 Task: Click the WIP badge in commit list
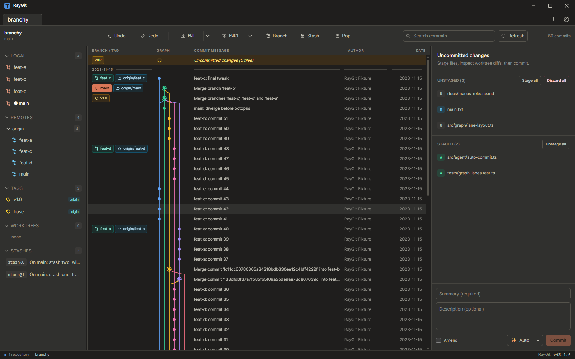point(98,60)
